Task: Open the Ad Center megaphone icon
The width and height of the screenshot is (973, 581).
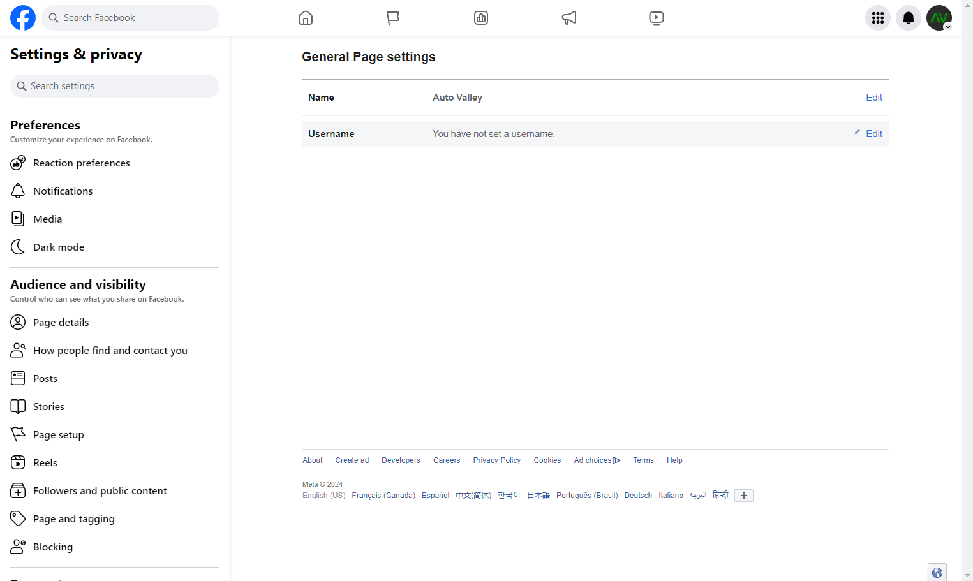Action: [569, 18]
